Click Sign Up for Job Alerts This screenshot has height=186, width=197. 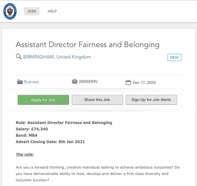tap(151, 100)
